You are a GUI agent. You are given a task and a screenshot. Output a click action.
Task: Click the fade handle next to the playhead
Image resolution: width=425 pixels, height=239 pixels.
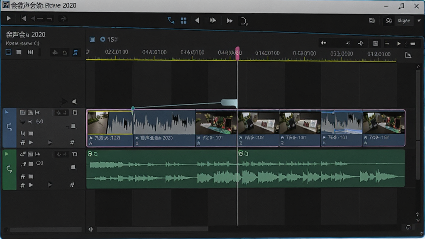[x=229, y=103]
